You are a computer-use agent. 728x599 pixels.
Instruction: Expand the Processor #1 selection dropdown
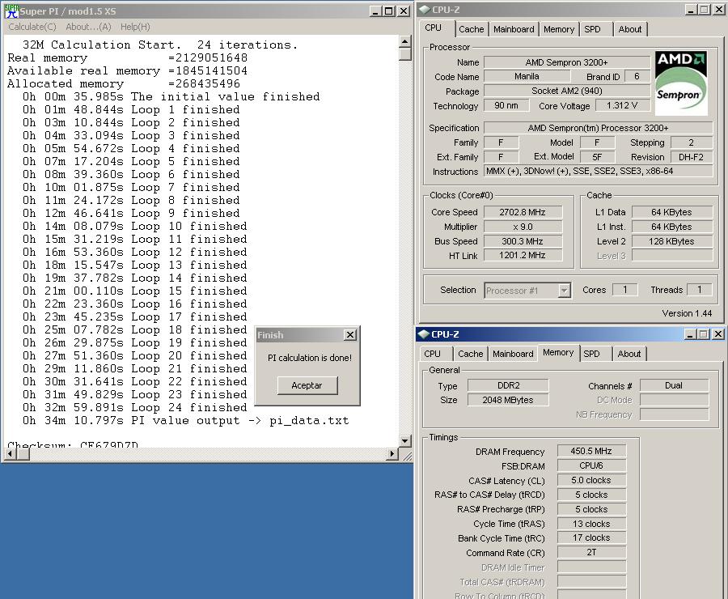[564, 291]
